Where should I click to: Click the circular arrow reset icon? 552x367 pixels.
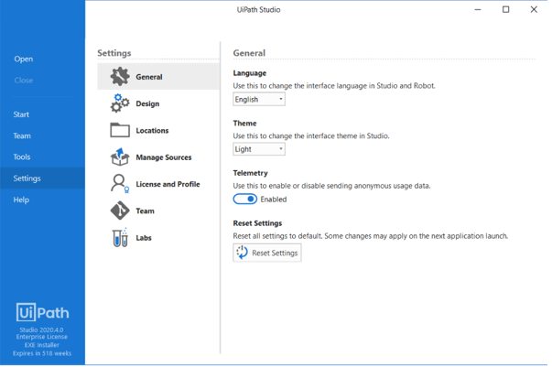tap(242, 253)
